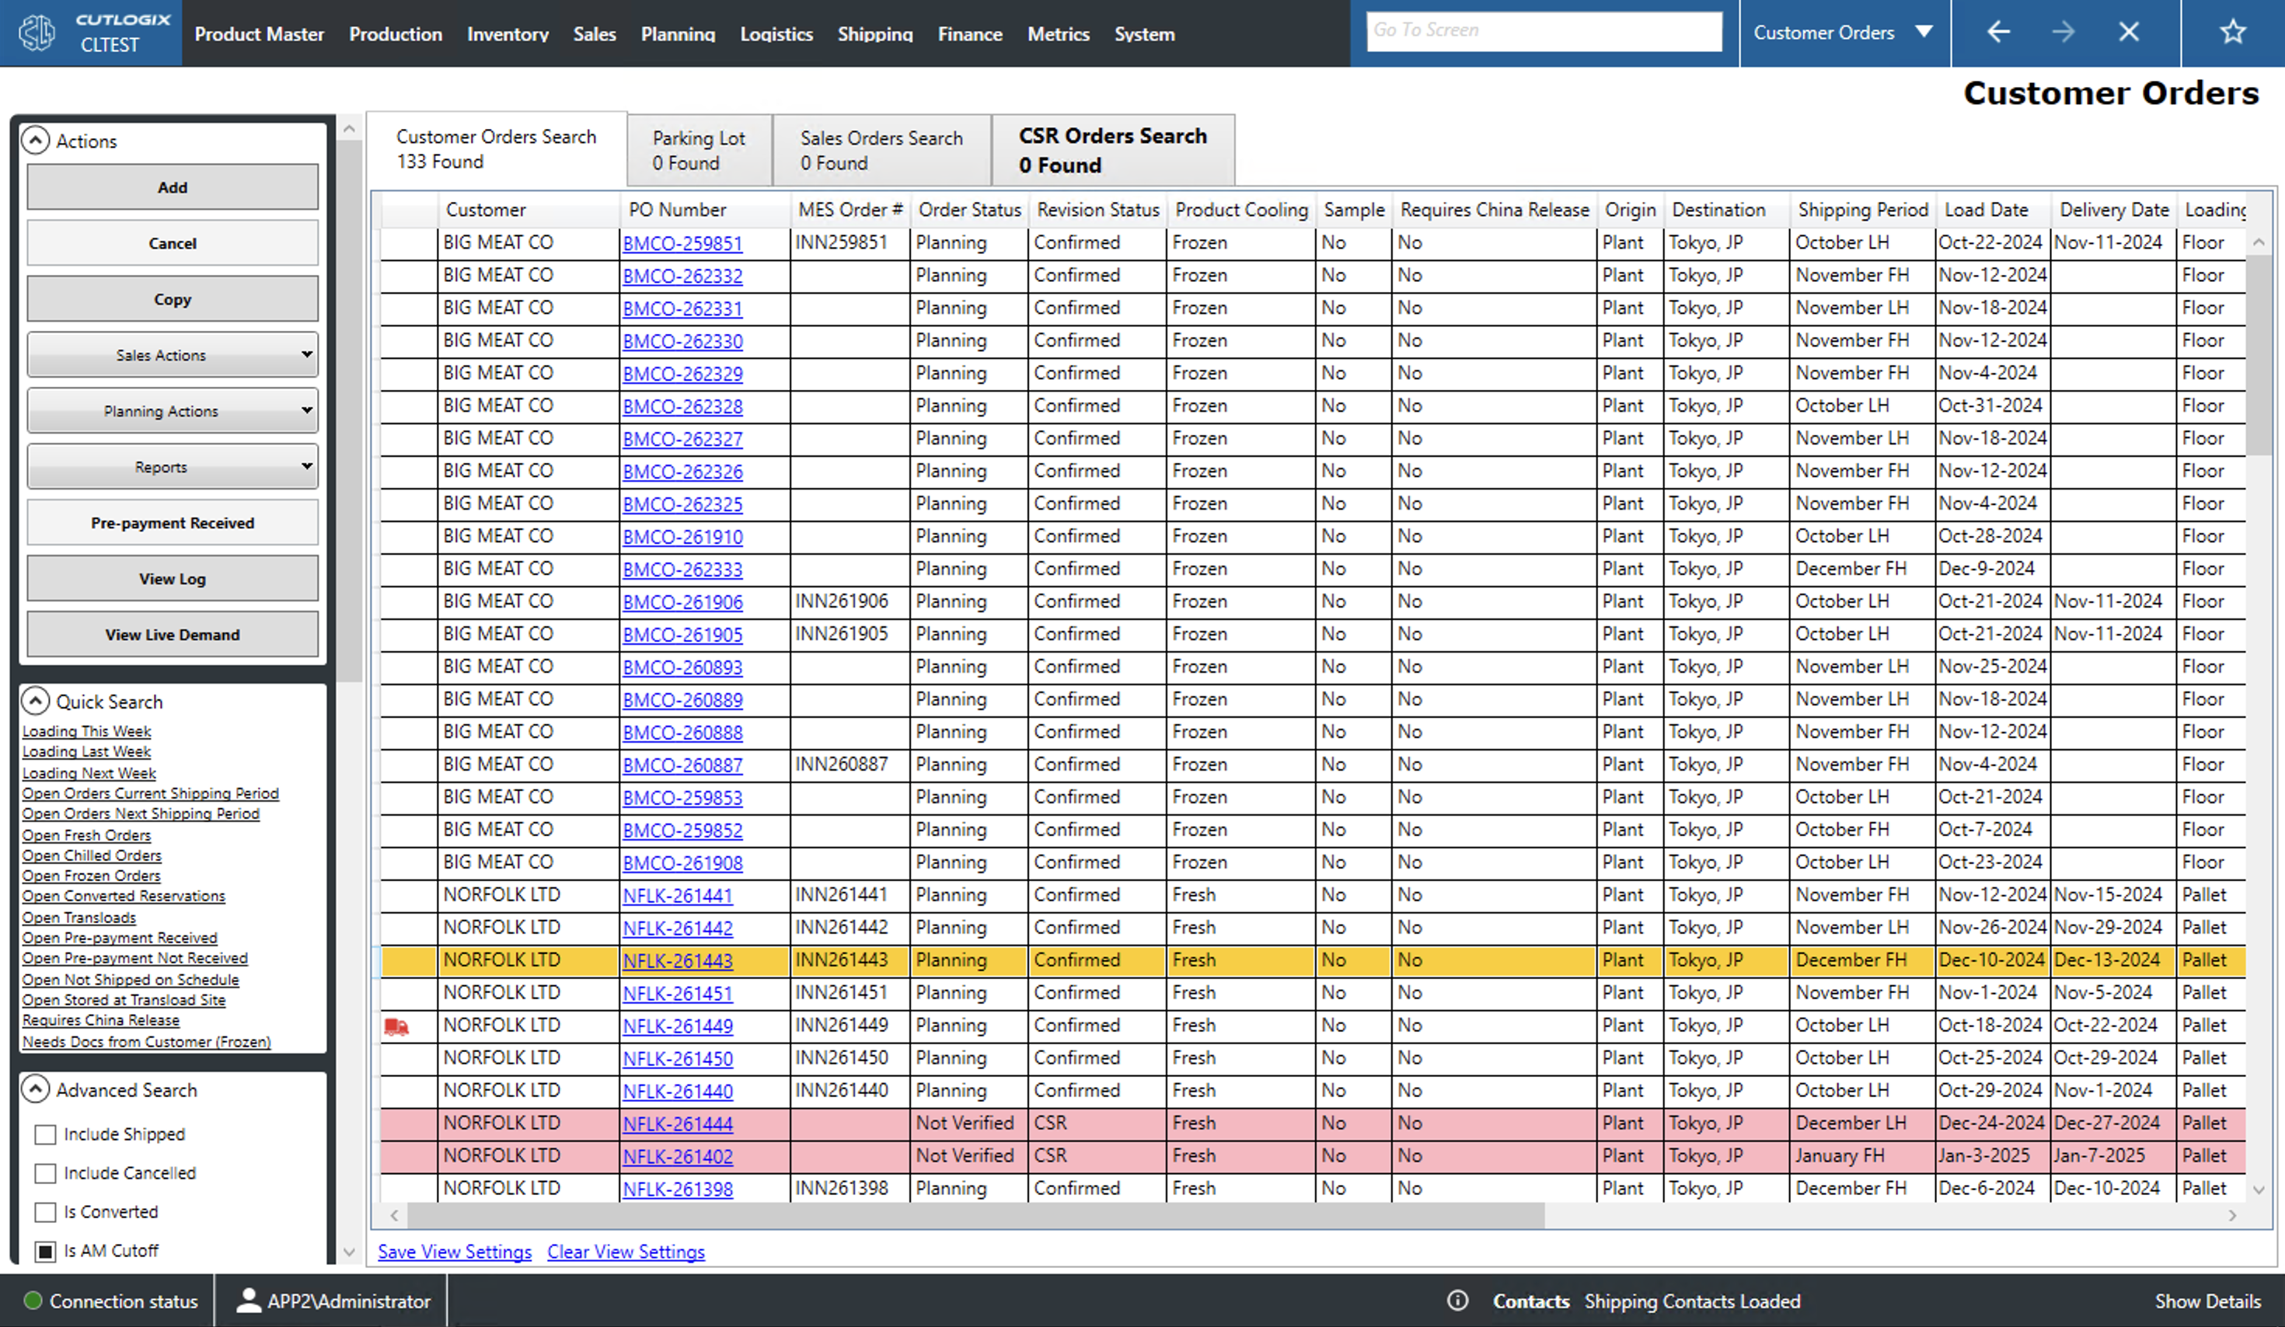Expand the Planning Actions dropdown
This screenshot has height=1327, width=2285.
pos(173,412)
